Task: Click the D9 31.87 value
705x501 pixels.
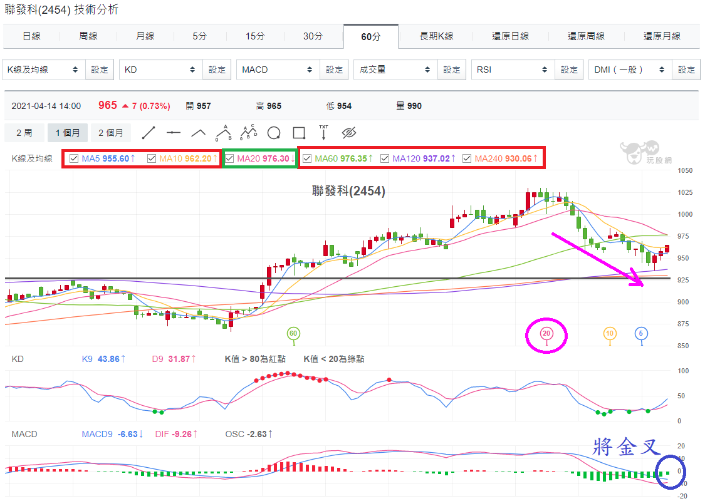Action: tap(174, 359)
